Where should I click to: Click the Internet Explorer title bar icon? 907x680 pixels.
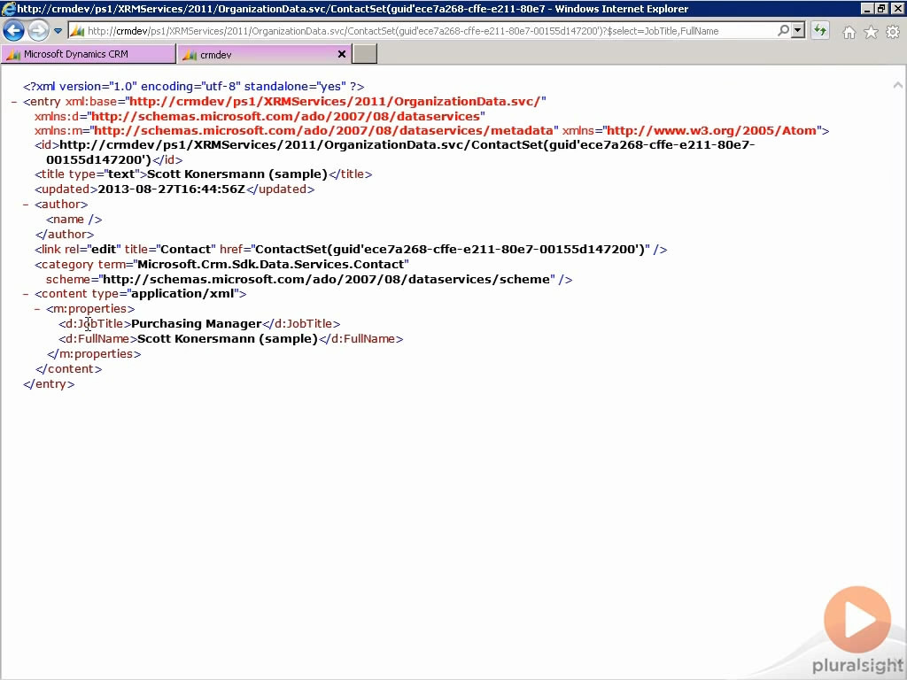(x=8, y=9)
